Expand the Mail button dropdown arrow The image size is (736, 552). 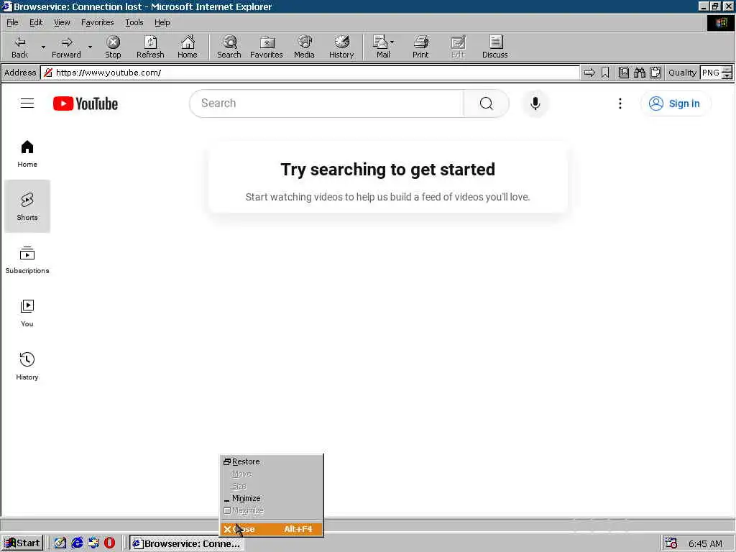point(392,42)
